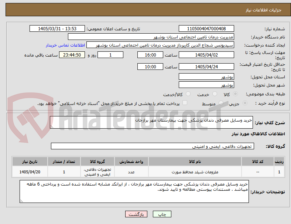Click the گروه کالا table column header
291x224 pixels.
pos(97,162)
